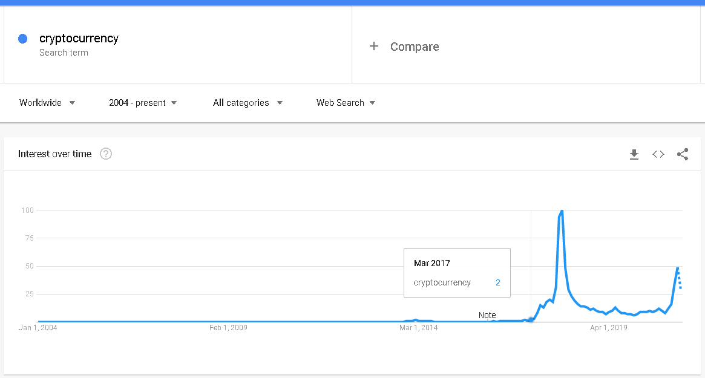
Task: Open the embed code icon
Action: (x=658, y=154)
